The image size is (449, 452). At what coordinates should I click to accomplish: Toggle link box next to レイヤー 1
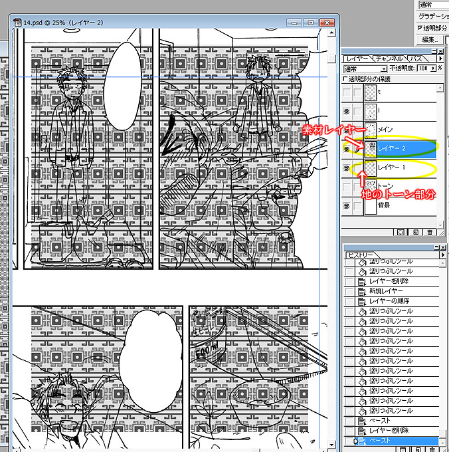(x=358, y=168)
